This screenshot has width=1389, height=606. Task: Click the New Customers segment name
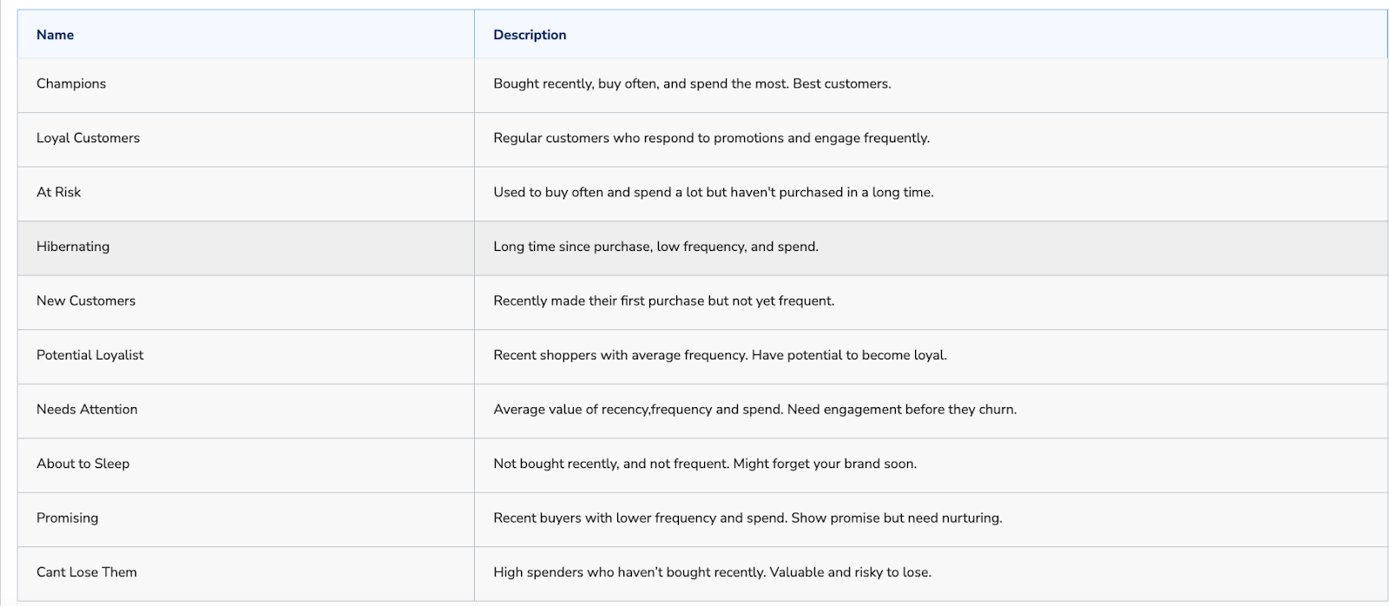tap(86, 300)
